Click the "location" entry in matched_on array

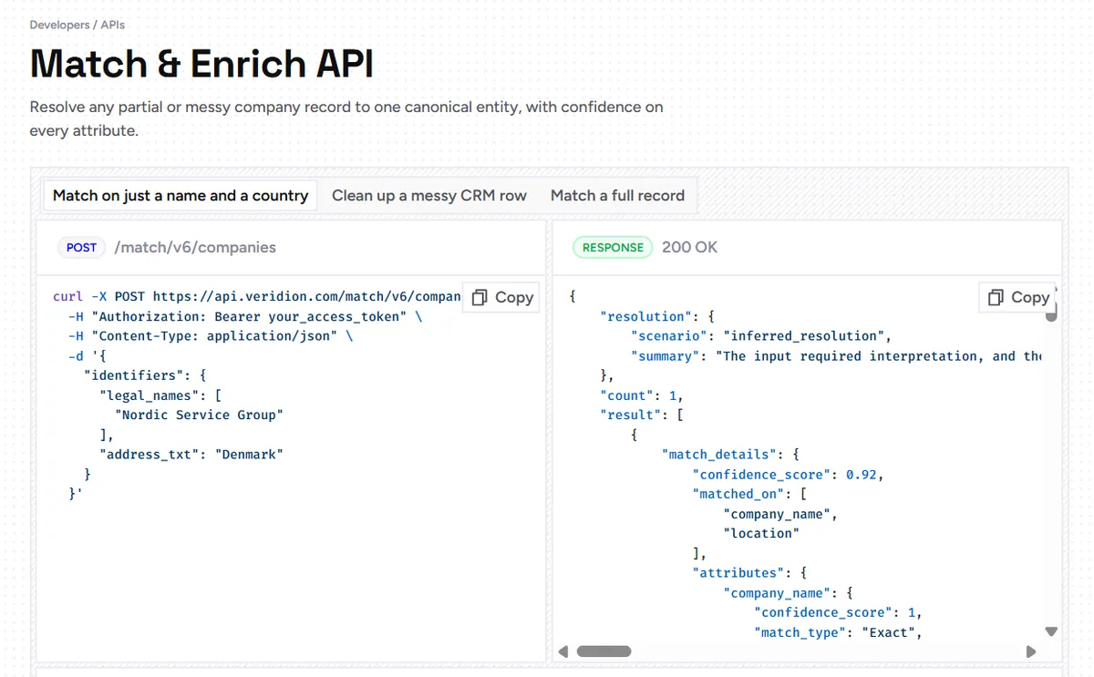click(x=761, y=533)
